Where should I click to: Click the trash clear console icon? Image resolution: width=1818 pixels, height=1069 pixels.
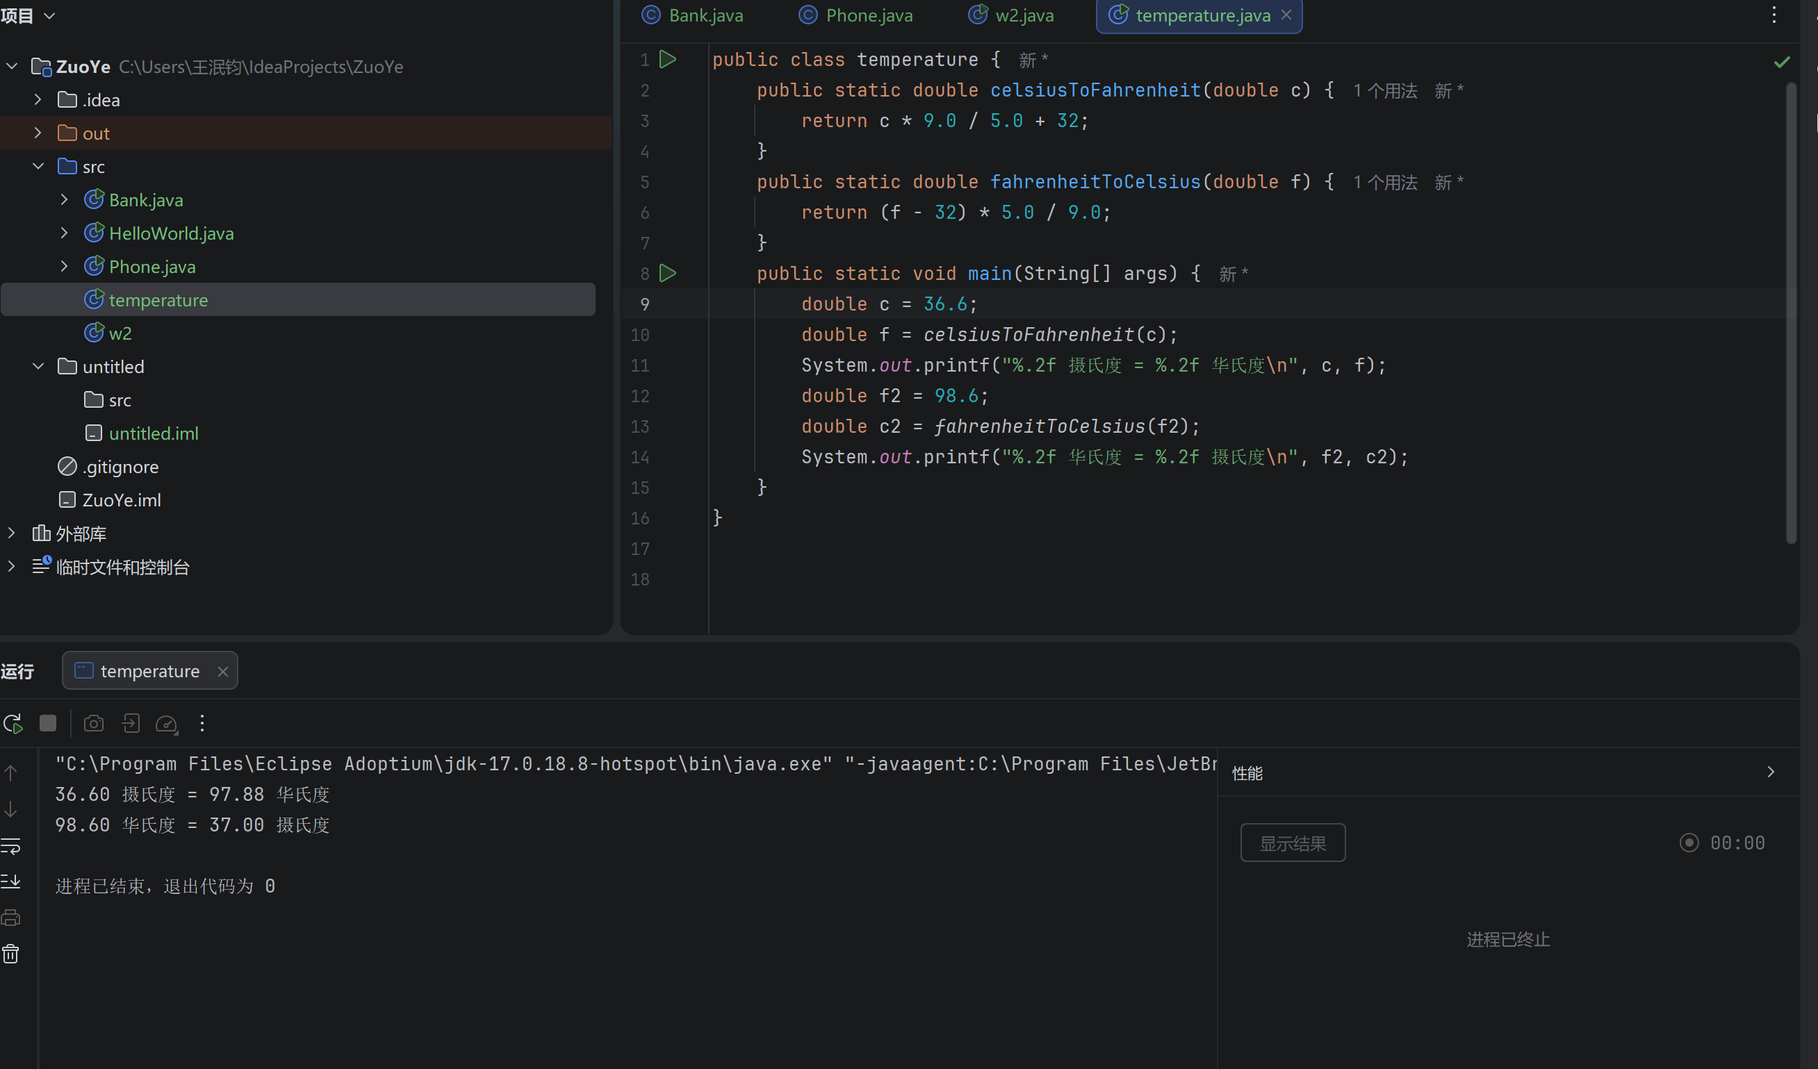click(11, 954)
